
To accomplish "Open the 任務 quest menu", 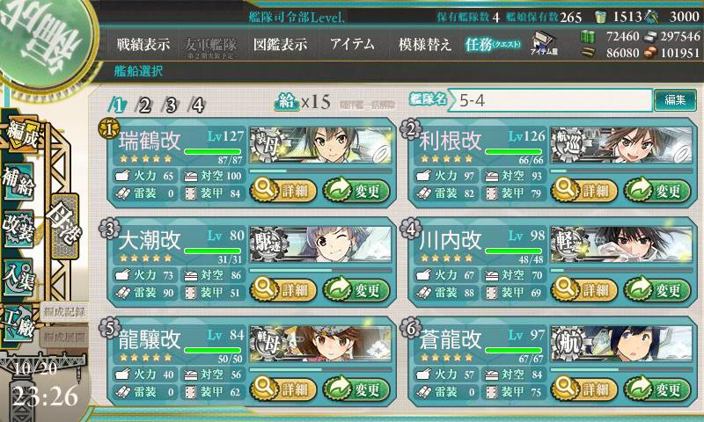I will pos(493,44).
